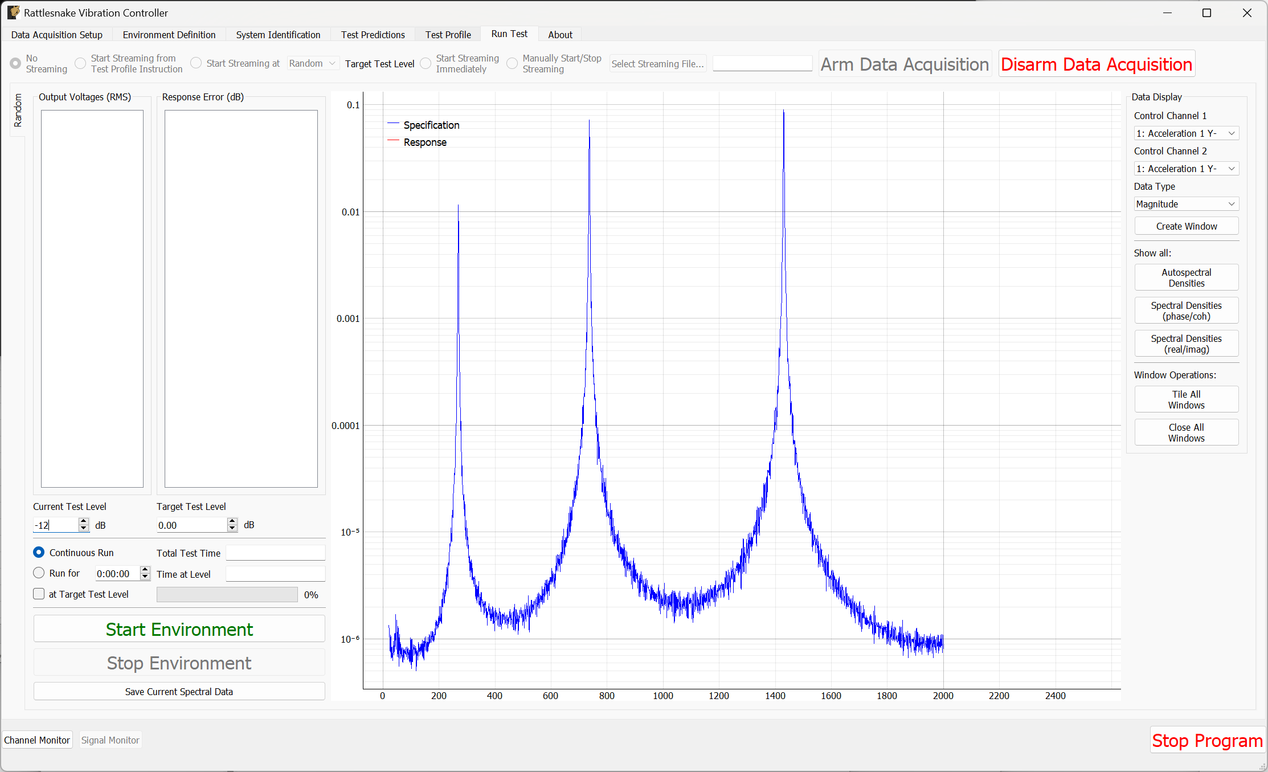Screen dimensions: 1268x772
Task: Click Create Window under Data Display
Action: [1186, 226]
